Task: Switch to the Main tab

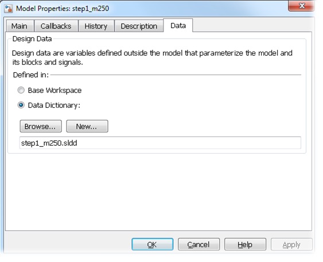Action: (20, 26)
